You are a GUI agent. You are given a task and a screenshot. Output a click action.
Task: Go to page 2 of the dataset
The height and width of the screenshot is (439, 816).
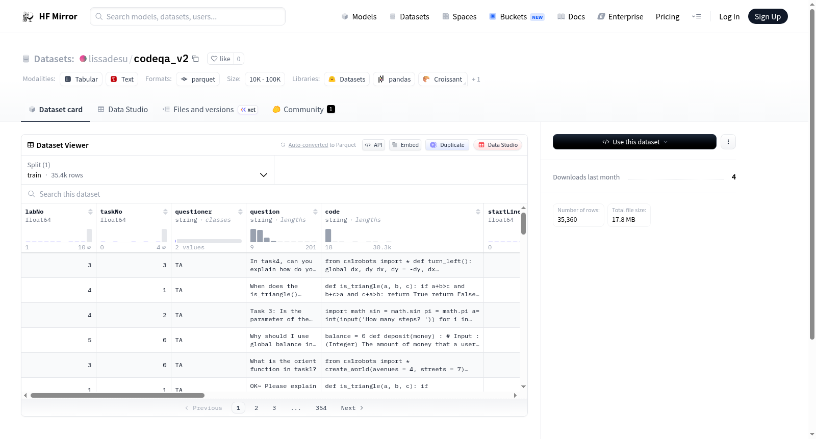(x=256, y=408)
